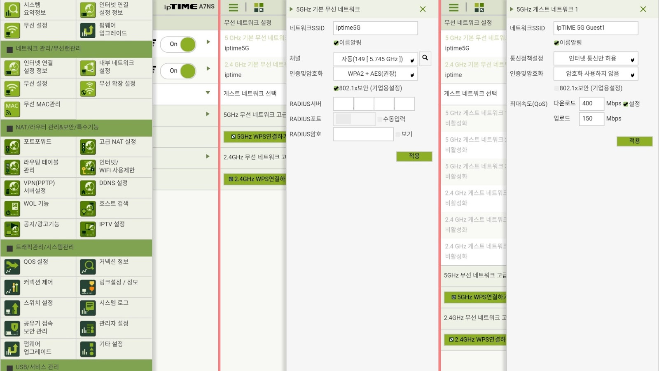
Task: Collapse the 5GHz 게스트 네트워크 1 header triangle
Action: click(512, 9)
